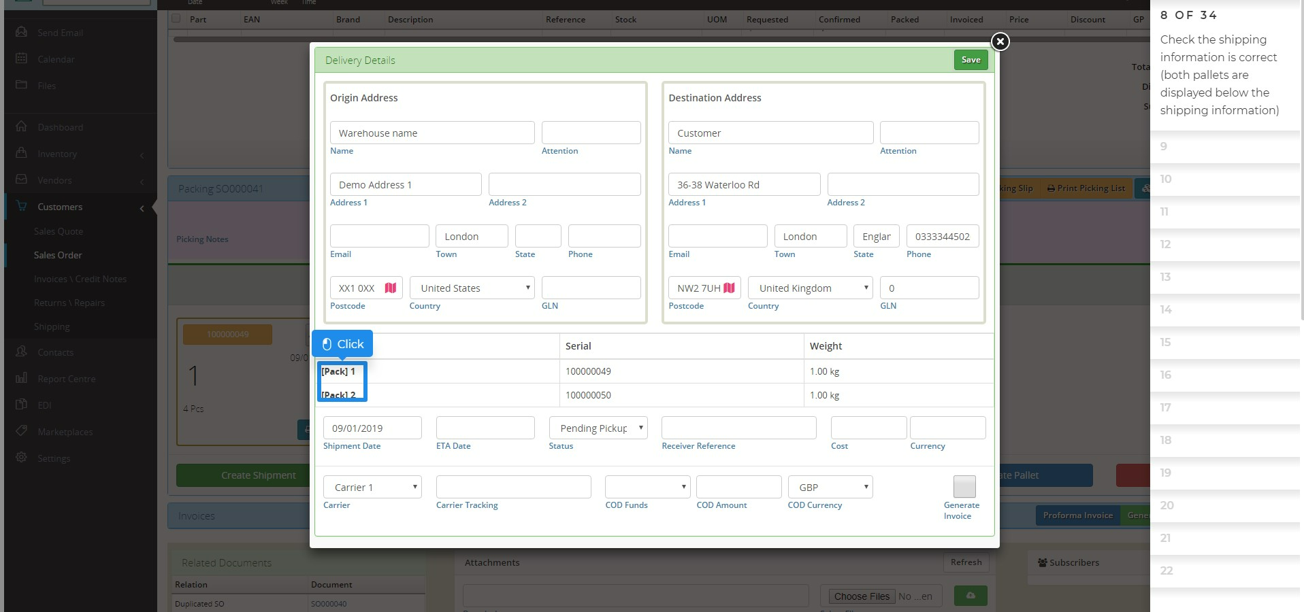Click the Carrier Tracking input field
The width and height of the screenshot is (1304, 612).
click(x=513, y=487)
